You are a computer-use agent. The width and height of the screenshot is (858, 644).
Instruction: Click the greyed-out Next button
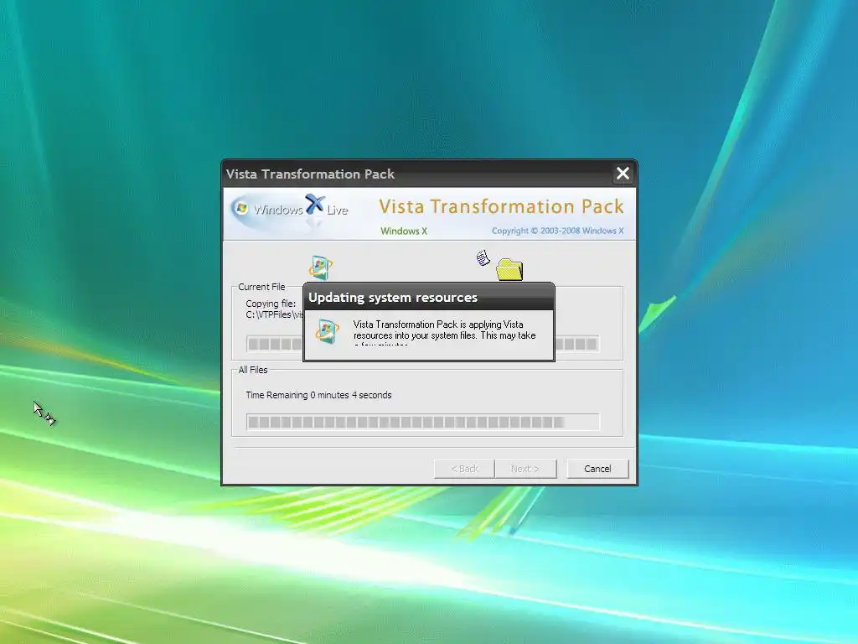(525, 469)
